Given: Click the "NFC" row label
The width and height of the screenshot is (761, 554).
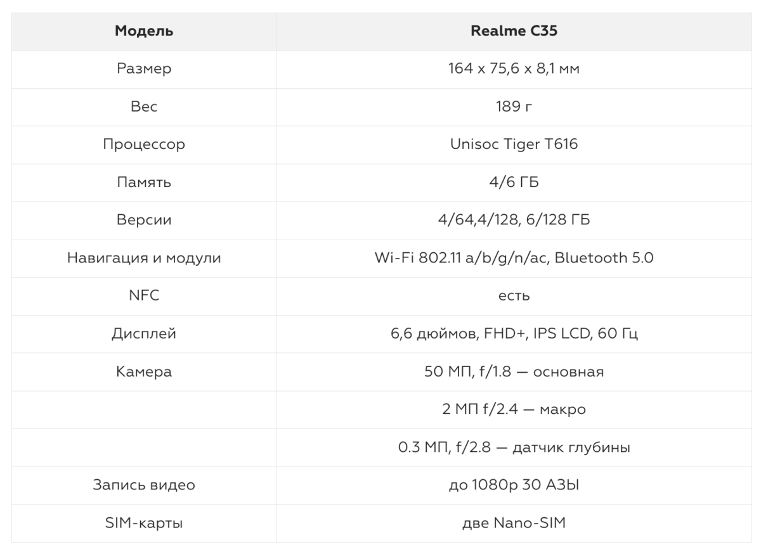Looking at the screenshot, I should 144,295.
